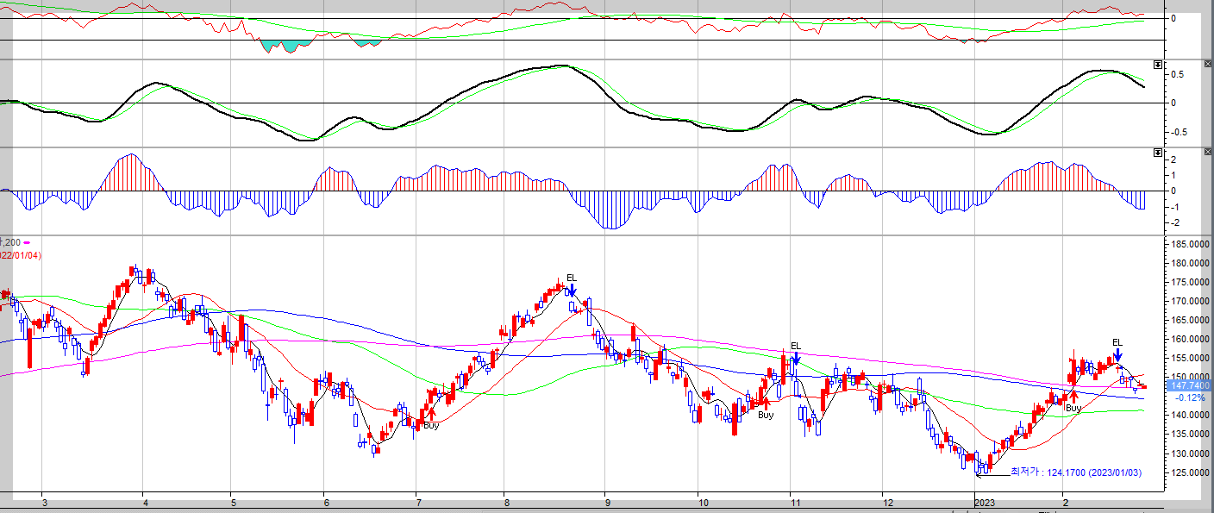Select the Buy signal label in February
The image size is (1214, 513).
(1073, 407)
